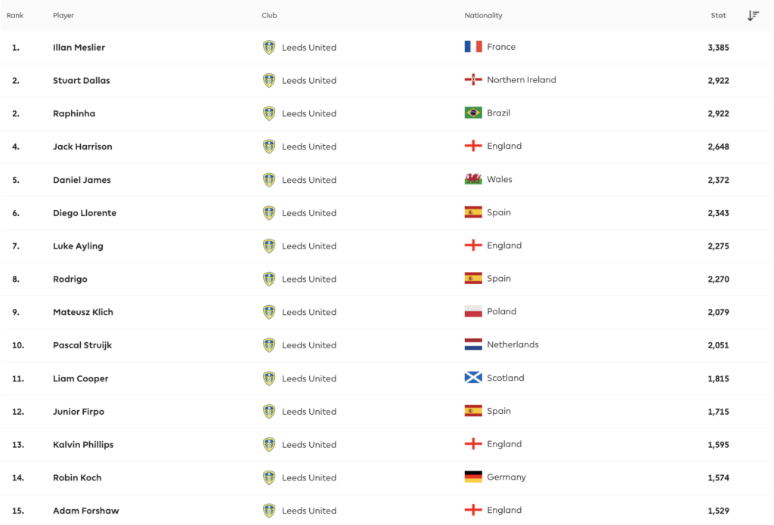Click Leeds United crest in Robin Koch row
Image resolution: width=774 pixels, height=525 pixels.
[269, 477]
